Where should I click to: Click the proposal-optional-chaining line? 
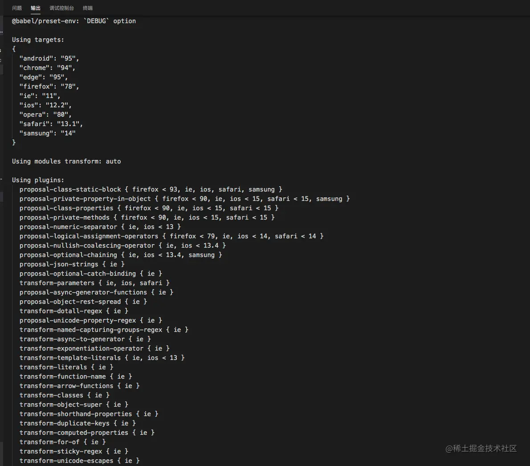(121, 255)
